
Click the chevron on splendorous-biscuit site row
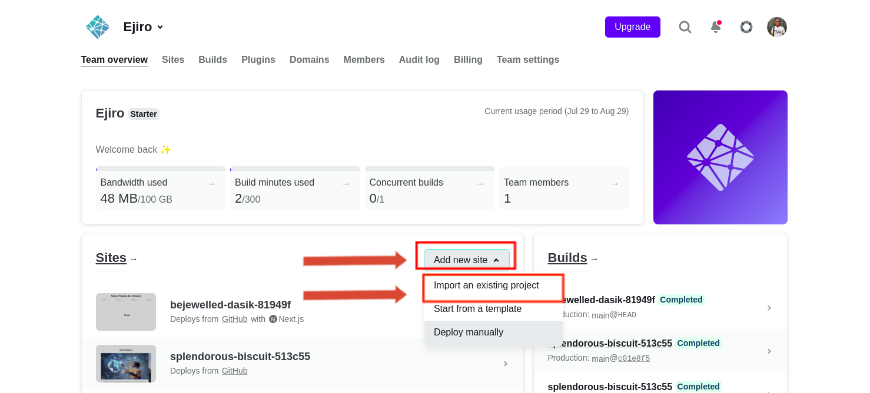[x=505, y=364]
